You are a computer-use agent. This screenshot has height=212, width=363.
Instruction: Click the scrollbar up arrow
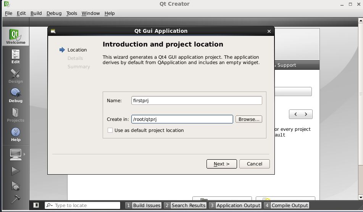pyautogui.click(x=360, y=21)
